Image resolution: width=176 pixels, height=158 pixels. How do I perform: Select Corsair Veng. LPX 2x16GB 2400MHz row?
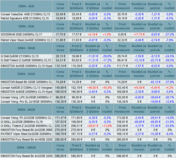(x=88, y=97)
